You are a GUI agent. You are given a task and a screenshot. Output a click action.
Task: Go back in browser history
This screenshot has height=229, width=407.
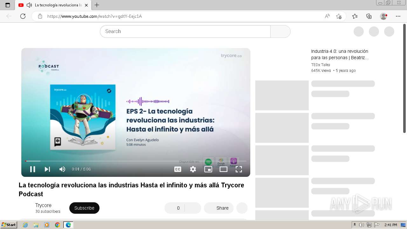9,16
